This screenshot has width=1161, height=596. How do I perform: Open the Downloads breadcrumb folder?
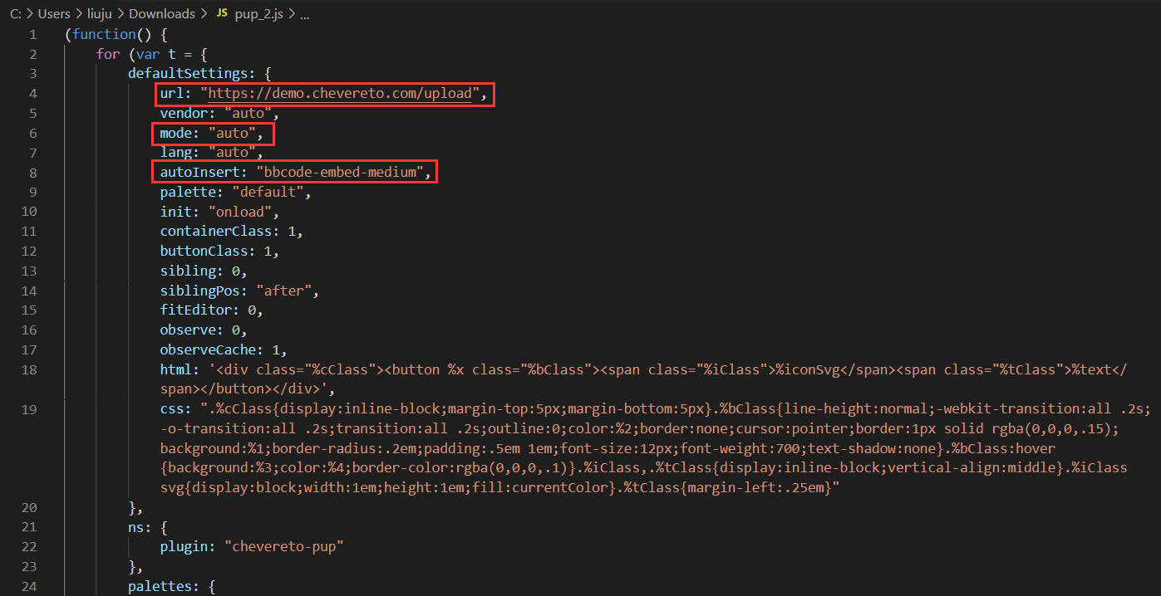click(x=161, y=14)
